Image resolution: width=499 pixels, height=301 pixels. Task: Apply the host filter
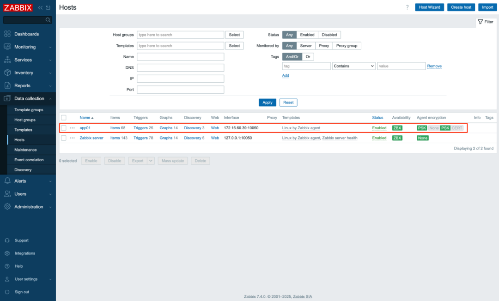[x=268, y=102]
